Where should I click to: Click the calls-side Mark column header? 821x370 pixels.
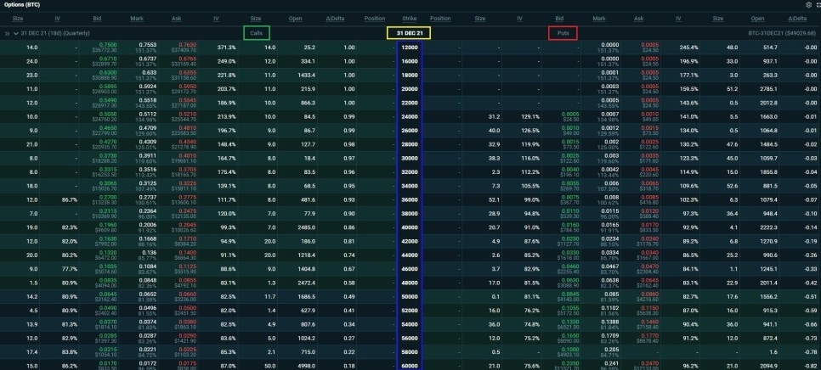[138, 19]
